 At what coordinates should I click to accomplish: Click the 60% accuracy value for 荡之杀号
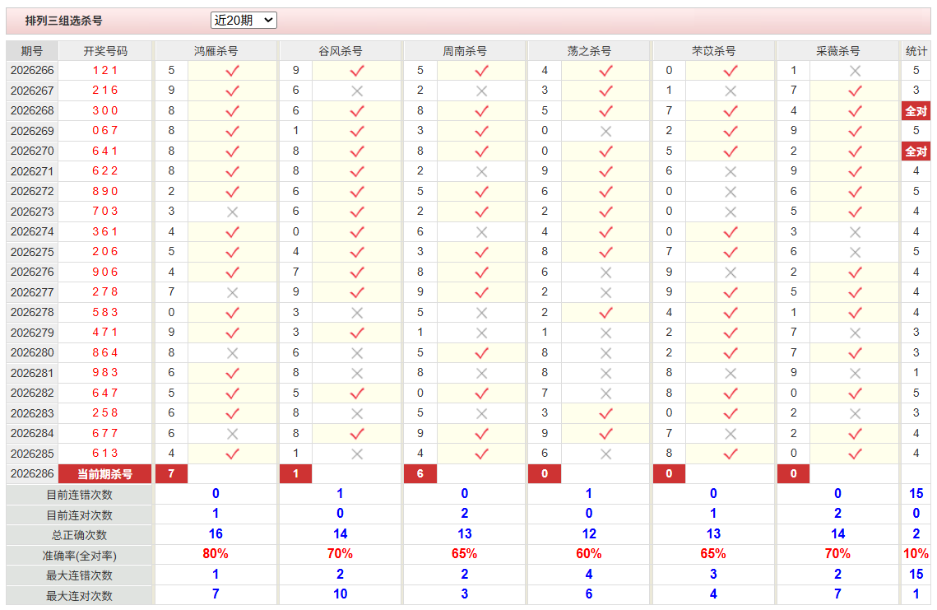pos(589,554)
